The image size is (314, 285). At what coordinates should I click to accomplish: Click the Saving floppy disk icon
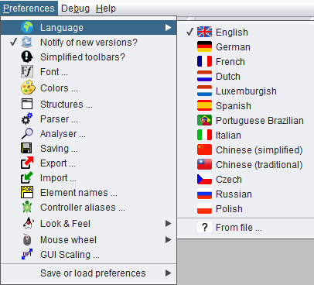[x=27, y=148]
